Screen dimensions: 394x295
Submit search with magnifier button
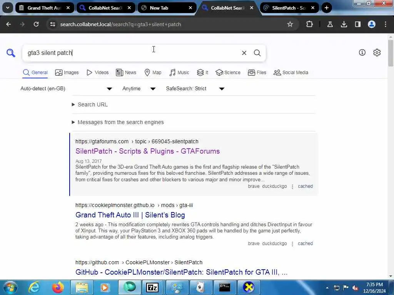click(257, 53)
